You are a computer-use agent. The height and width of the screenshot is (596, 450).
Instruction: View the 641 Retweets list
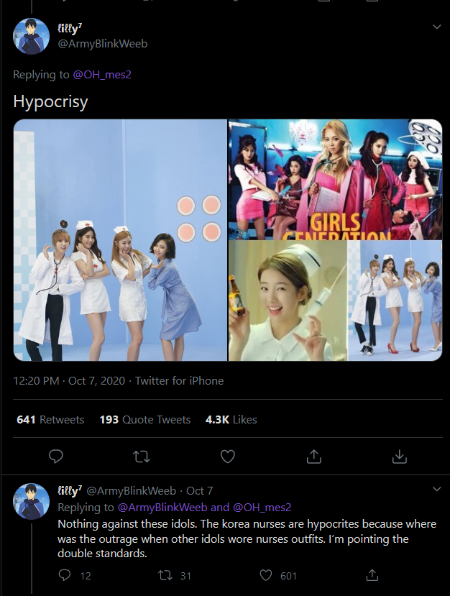[50, 420]
